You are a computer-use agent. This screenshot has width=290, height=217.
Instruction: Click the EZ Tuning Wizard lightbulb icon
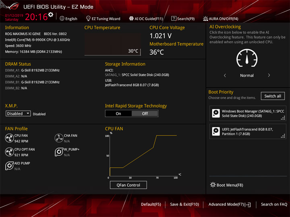[88, 18]
